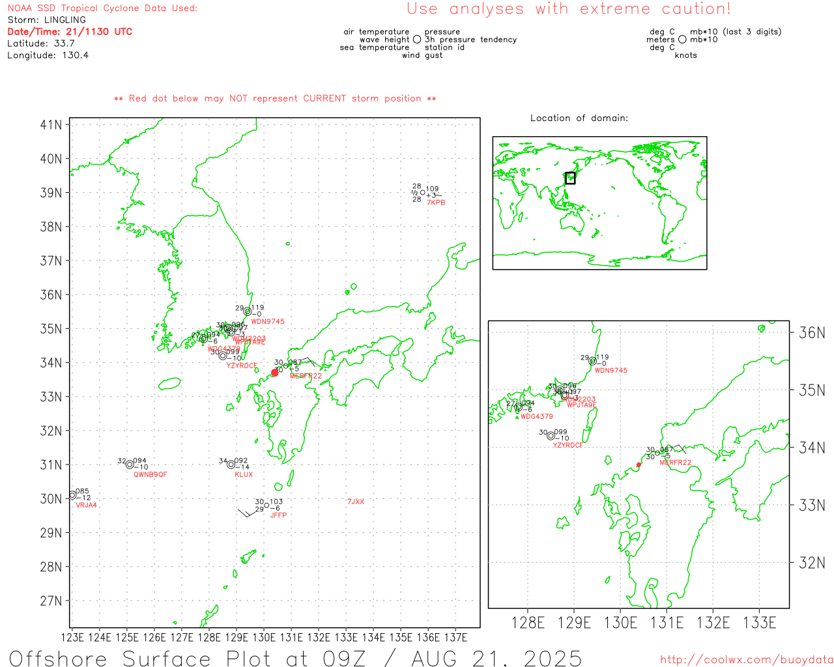Click the station circle above JFFP label
This screenshot has height=667, width=834.
[266, 505]
